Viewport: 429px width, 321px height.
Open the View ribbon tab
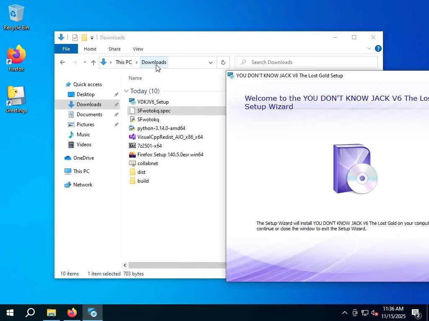[x=138, y=49]
